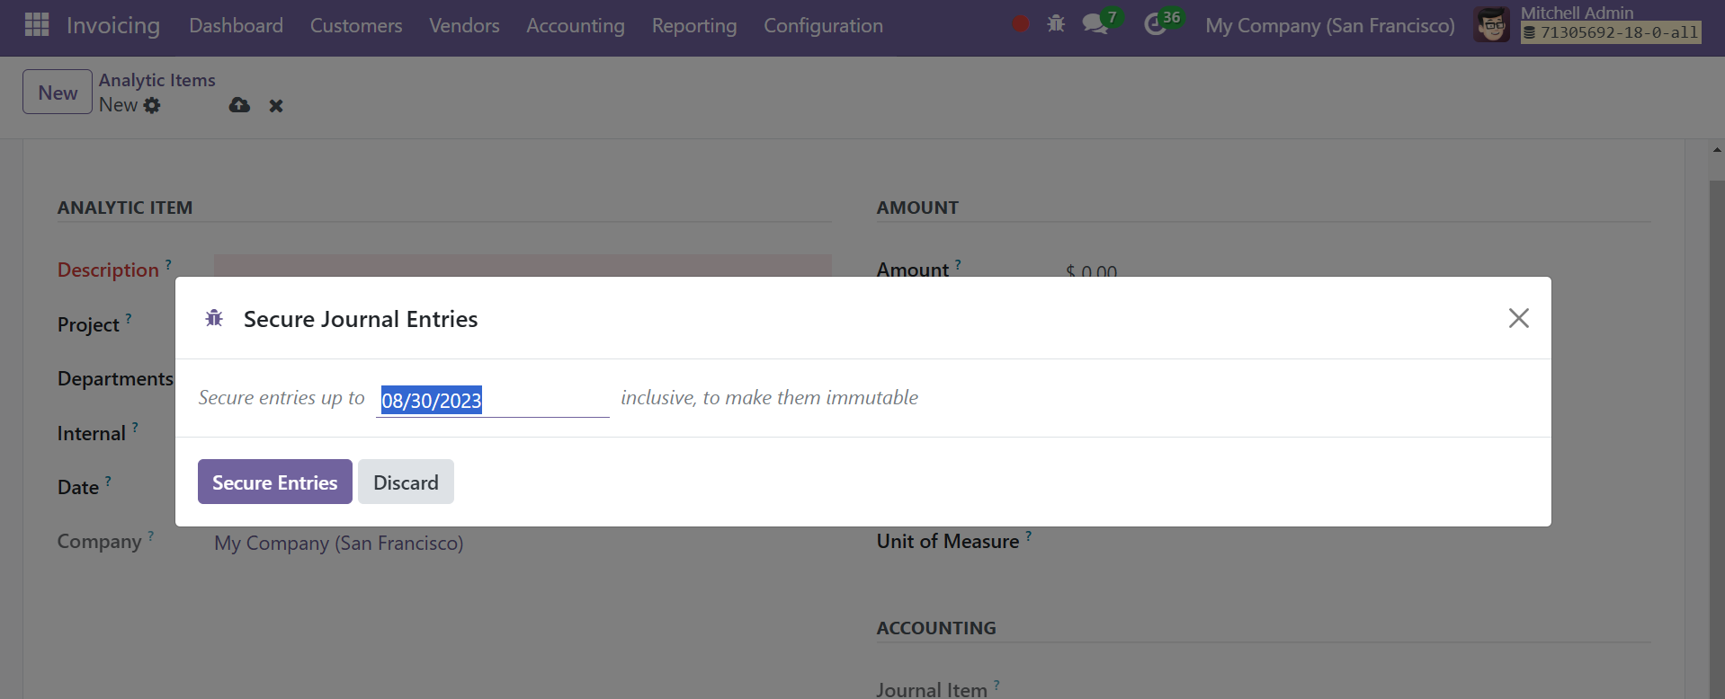The width and height of the screenshot is (1725, 699).
Task: Discard changes with X icon
Action: pos(276,106)
